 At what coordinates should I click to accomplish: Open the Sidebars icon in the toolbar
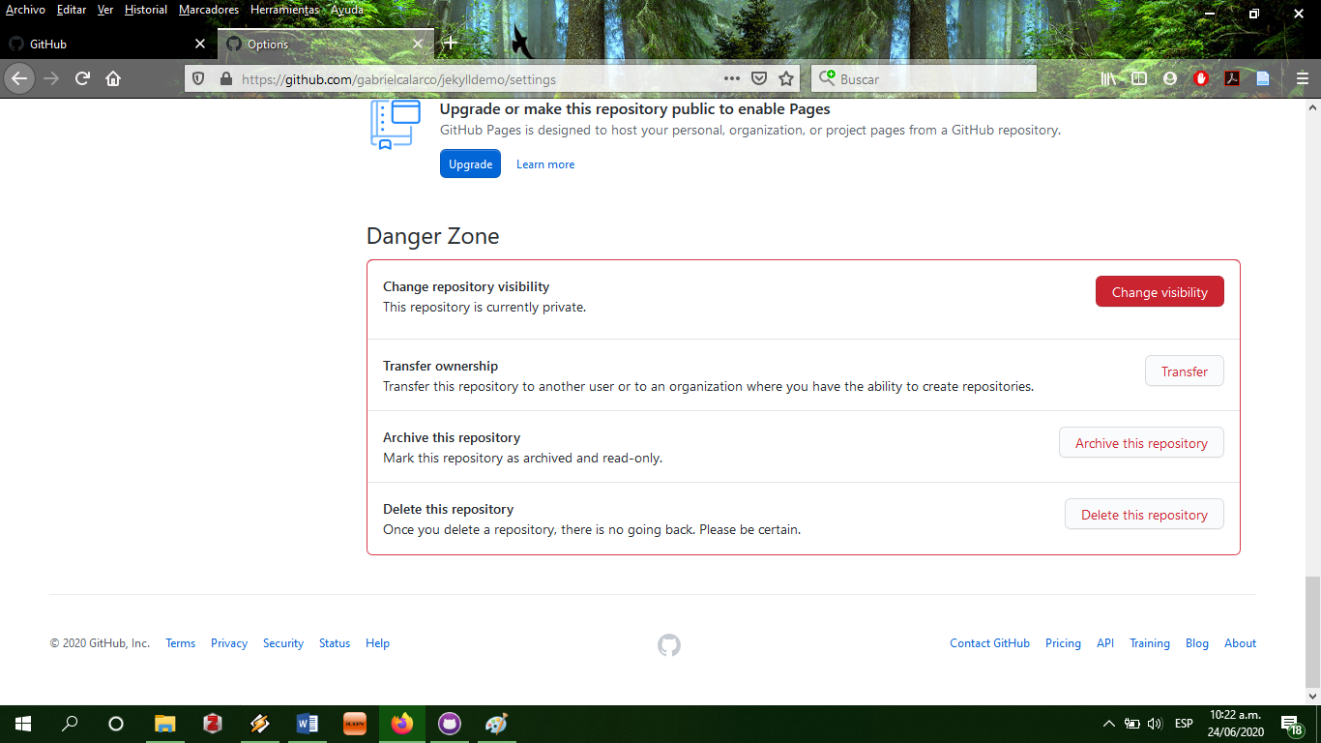(x=1138, y=78)
